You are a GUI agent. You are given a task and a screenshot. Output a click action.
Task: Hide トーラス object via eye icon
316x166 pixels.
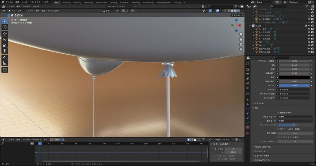pyautogui.click(x=309, y=29)
